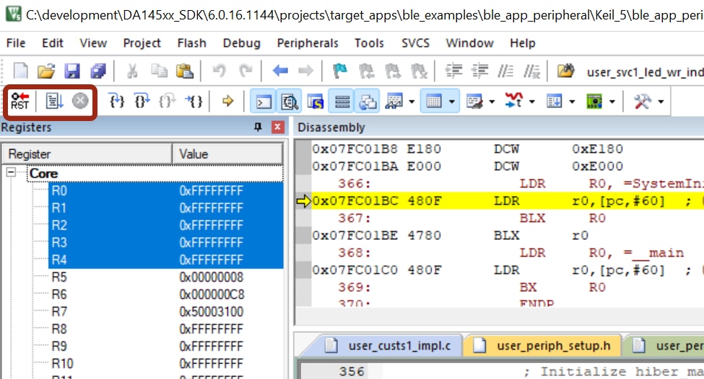Click the Cut scissors icon

[x=132, y=71]
